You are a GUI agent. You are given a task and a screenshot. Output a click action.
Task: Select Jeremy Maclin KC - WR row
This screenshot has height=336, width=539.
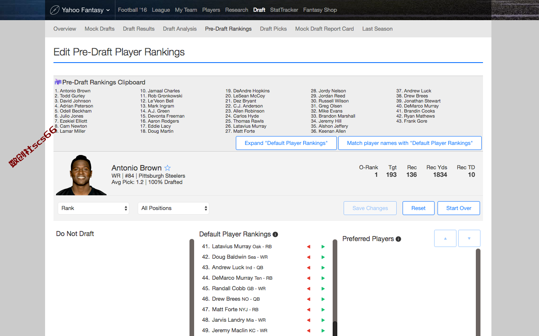[235, 331]
